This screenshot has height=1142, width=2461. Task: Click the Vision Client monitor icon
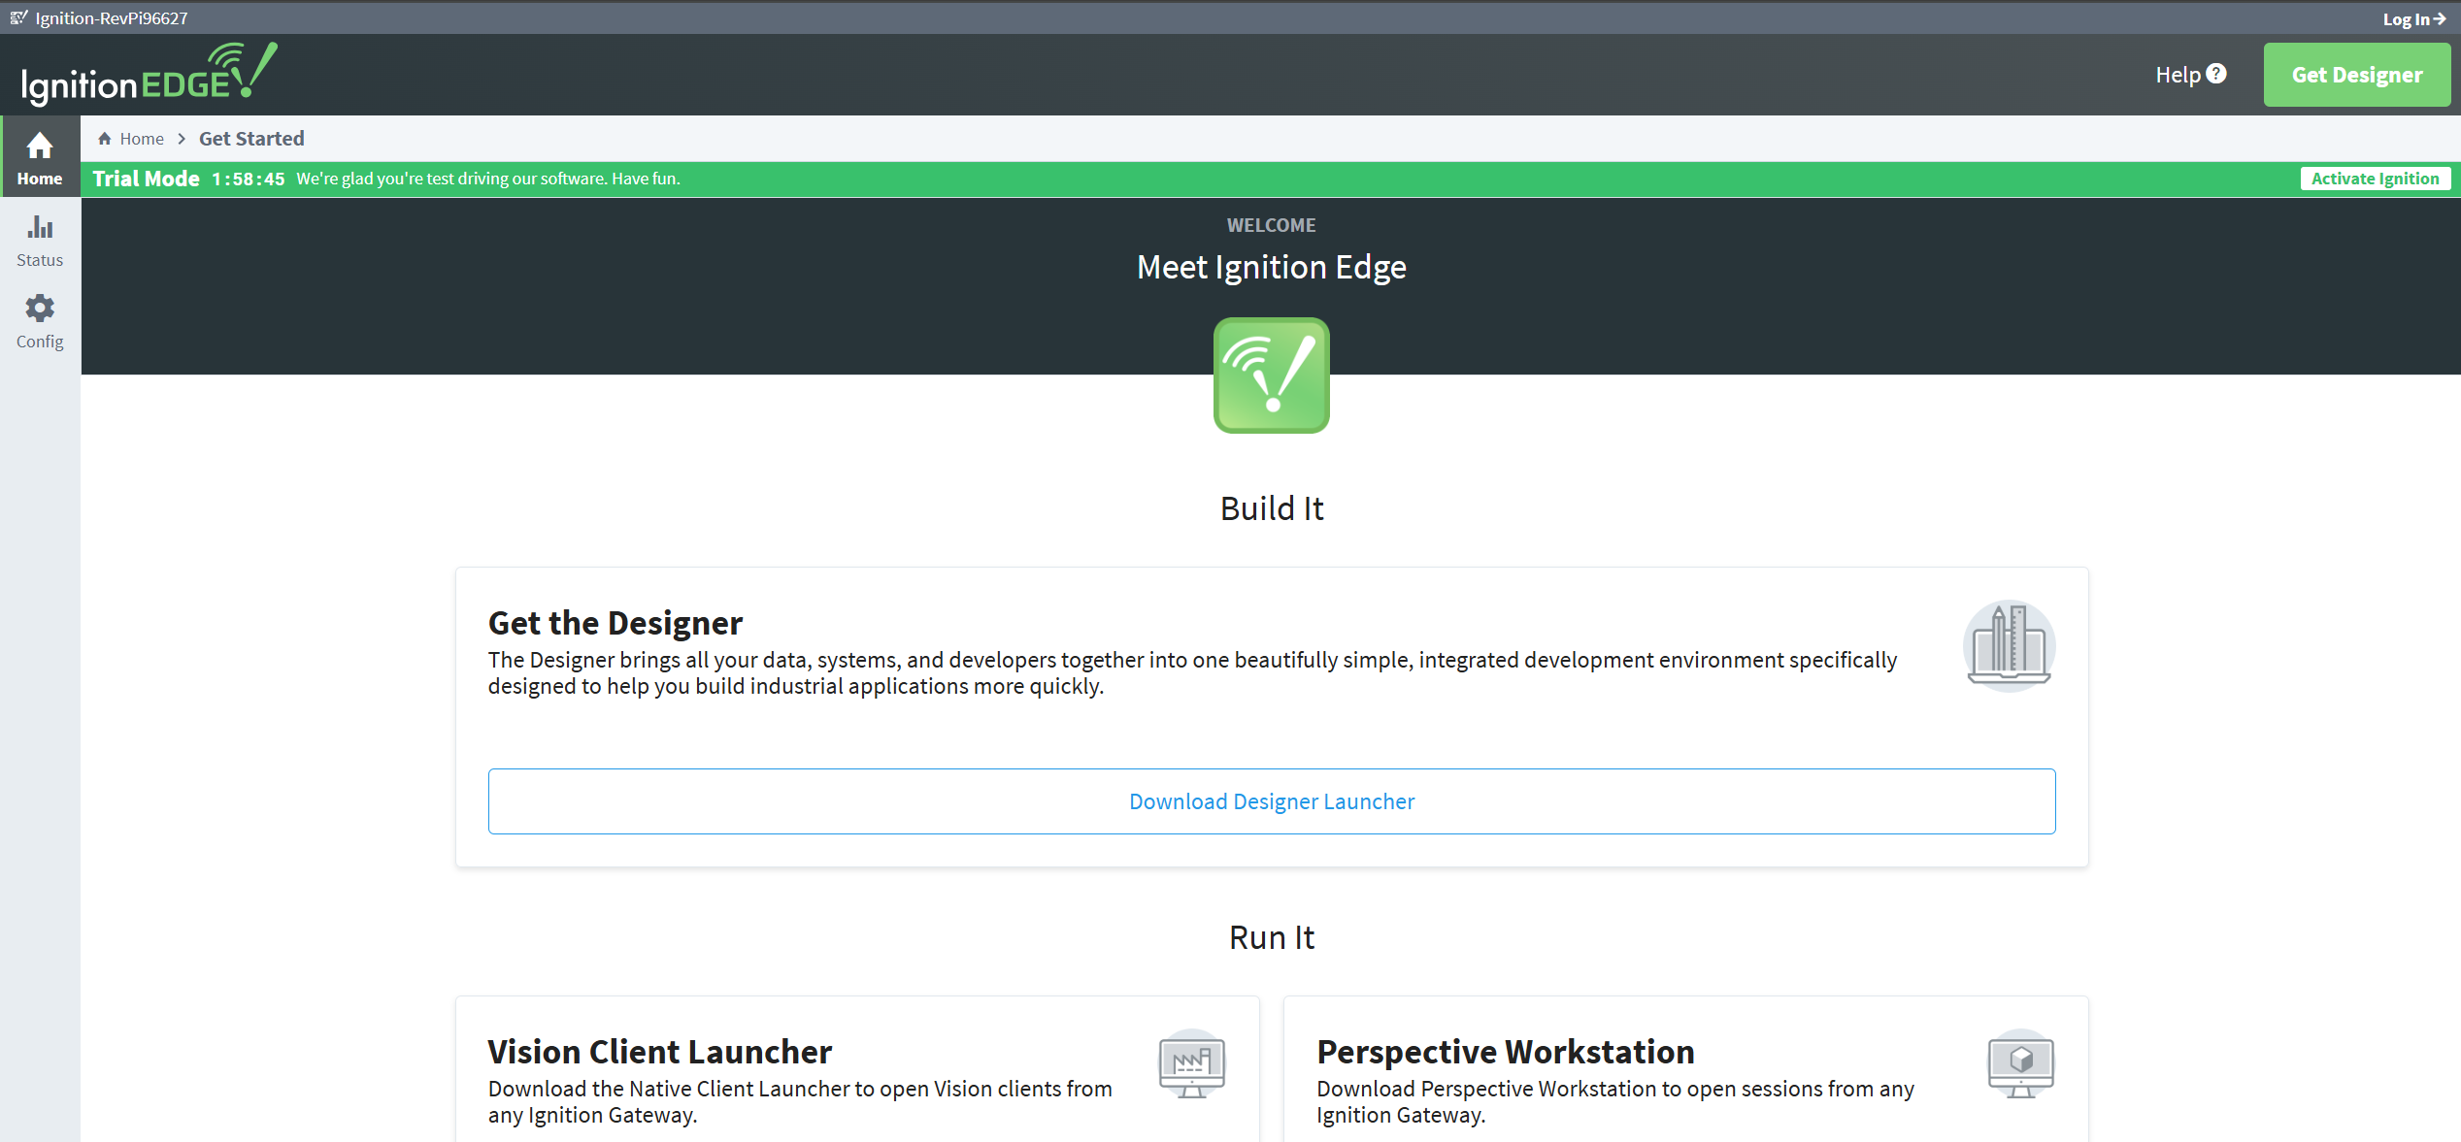coord(1191,1064)
